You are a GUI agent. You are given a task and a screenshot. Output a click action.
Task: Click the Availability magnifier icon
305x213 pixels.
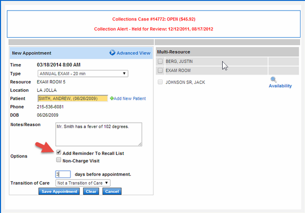[x=273, y=79]
